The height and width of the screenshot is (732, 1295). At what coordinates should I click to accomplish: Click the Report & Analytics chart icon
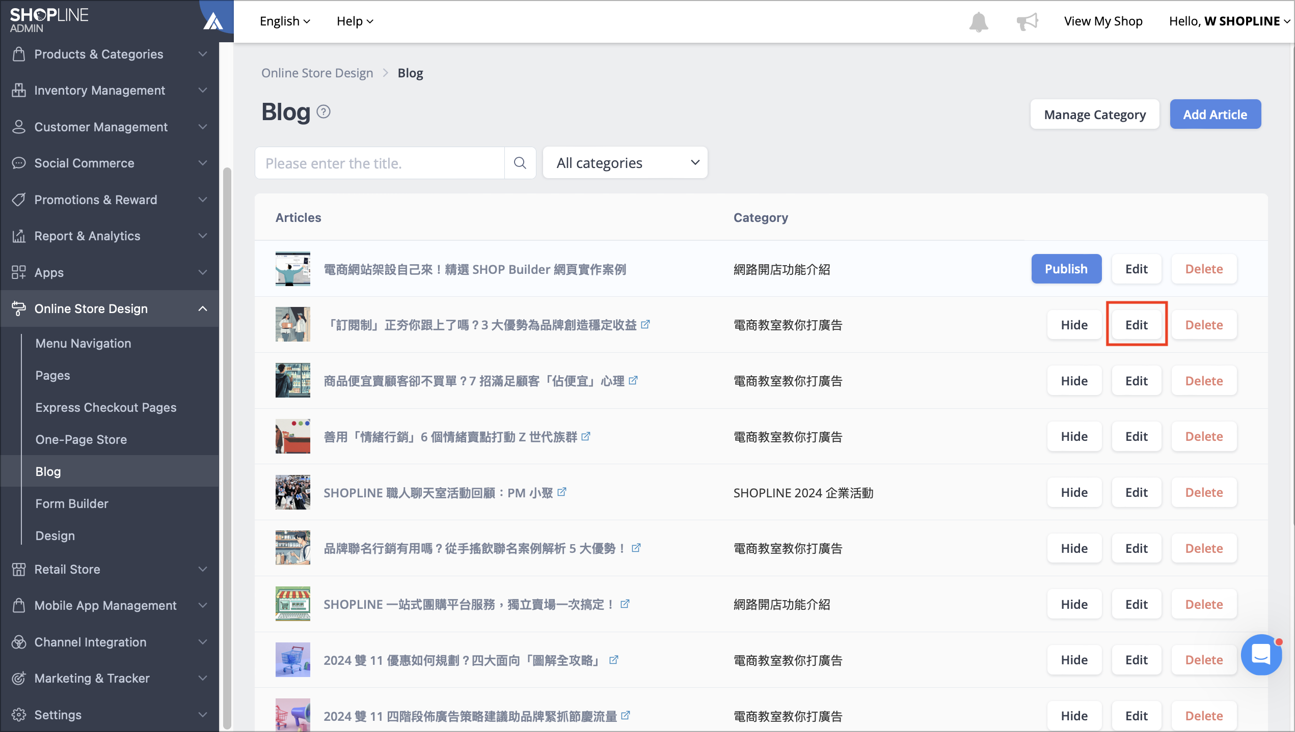(x=19, y=236)
